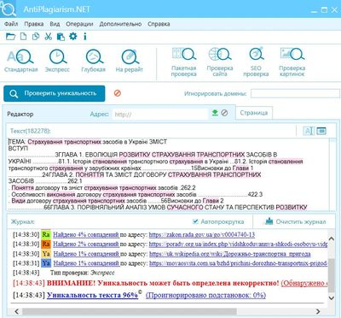Viewport: 341px width, 318px height.
Task: Click the info 'i' icon
Action: click(84, 37)
